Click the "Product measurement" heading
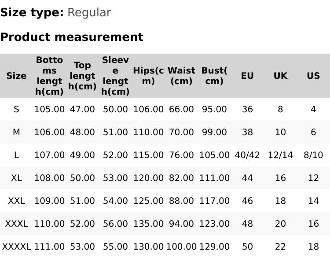Image resolution: width=330 pixels, height=258 pixels. coord(72,37)
